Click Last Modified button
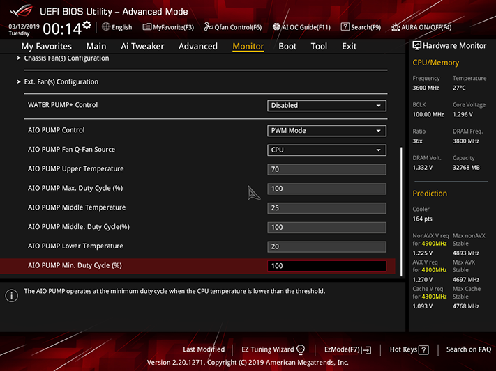This screenshot has height=371, width=496. 204,349
